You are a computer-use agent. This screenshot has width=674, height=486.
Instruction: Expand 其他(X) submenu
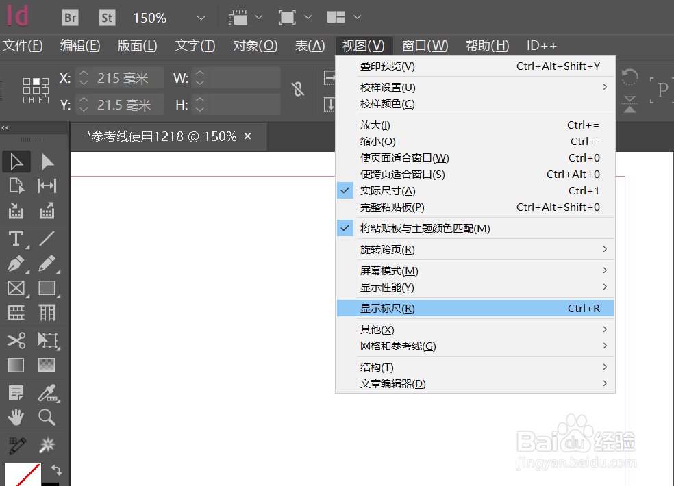(475, 329)
